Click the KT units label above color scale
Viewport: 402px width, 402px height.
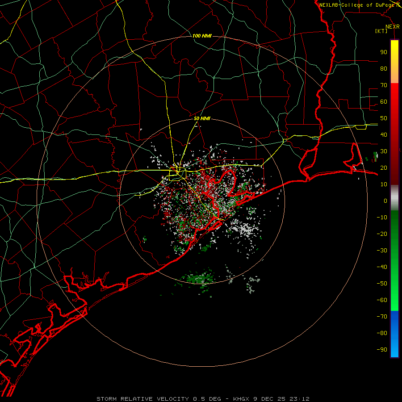point(381,31)
